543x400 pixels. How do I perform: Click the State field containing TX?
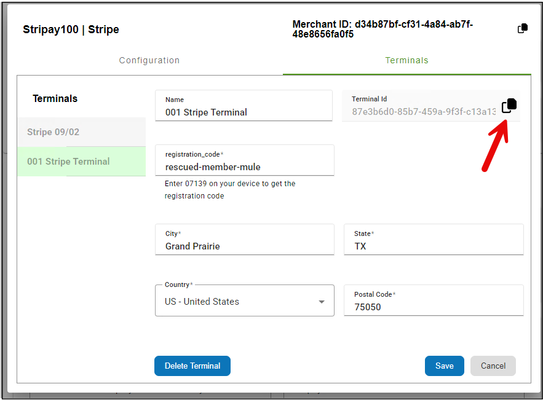tap(433, 246)
